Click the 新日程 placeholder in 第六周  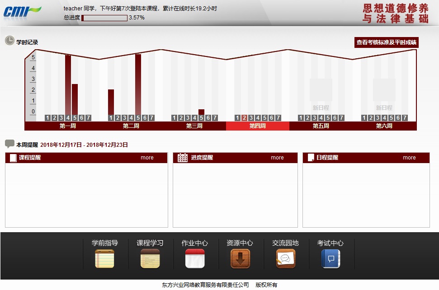384,95
